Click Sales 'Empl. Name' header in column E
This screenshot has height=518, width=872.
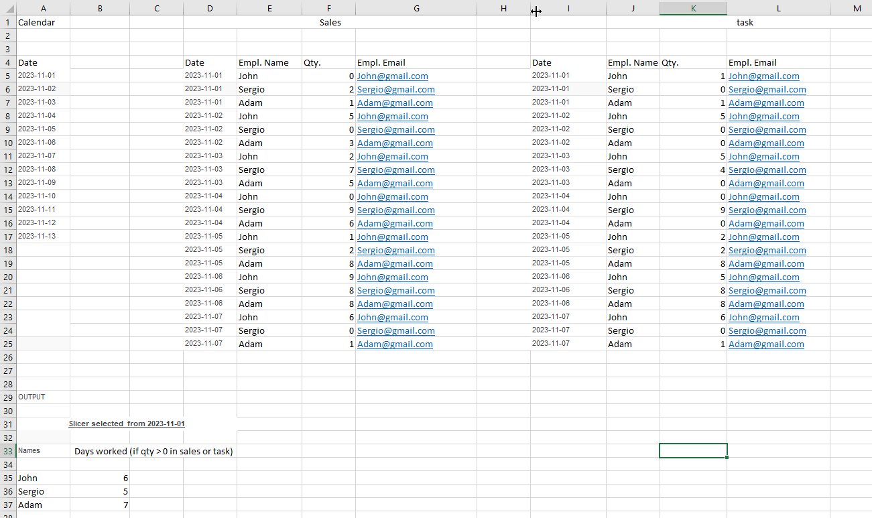[x=269, y=62]
